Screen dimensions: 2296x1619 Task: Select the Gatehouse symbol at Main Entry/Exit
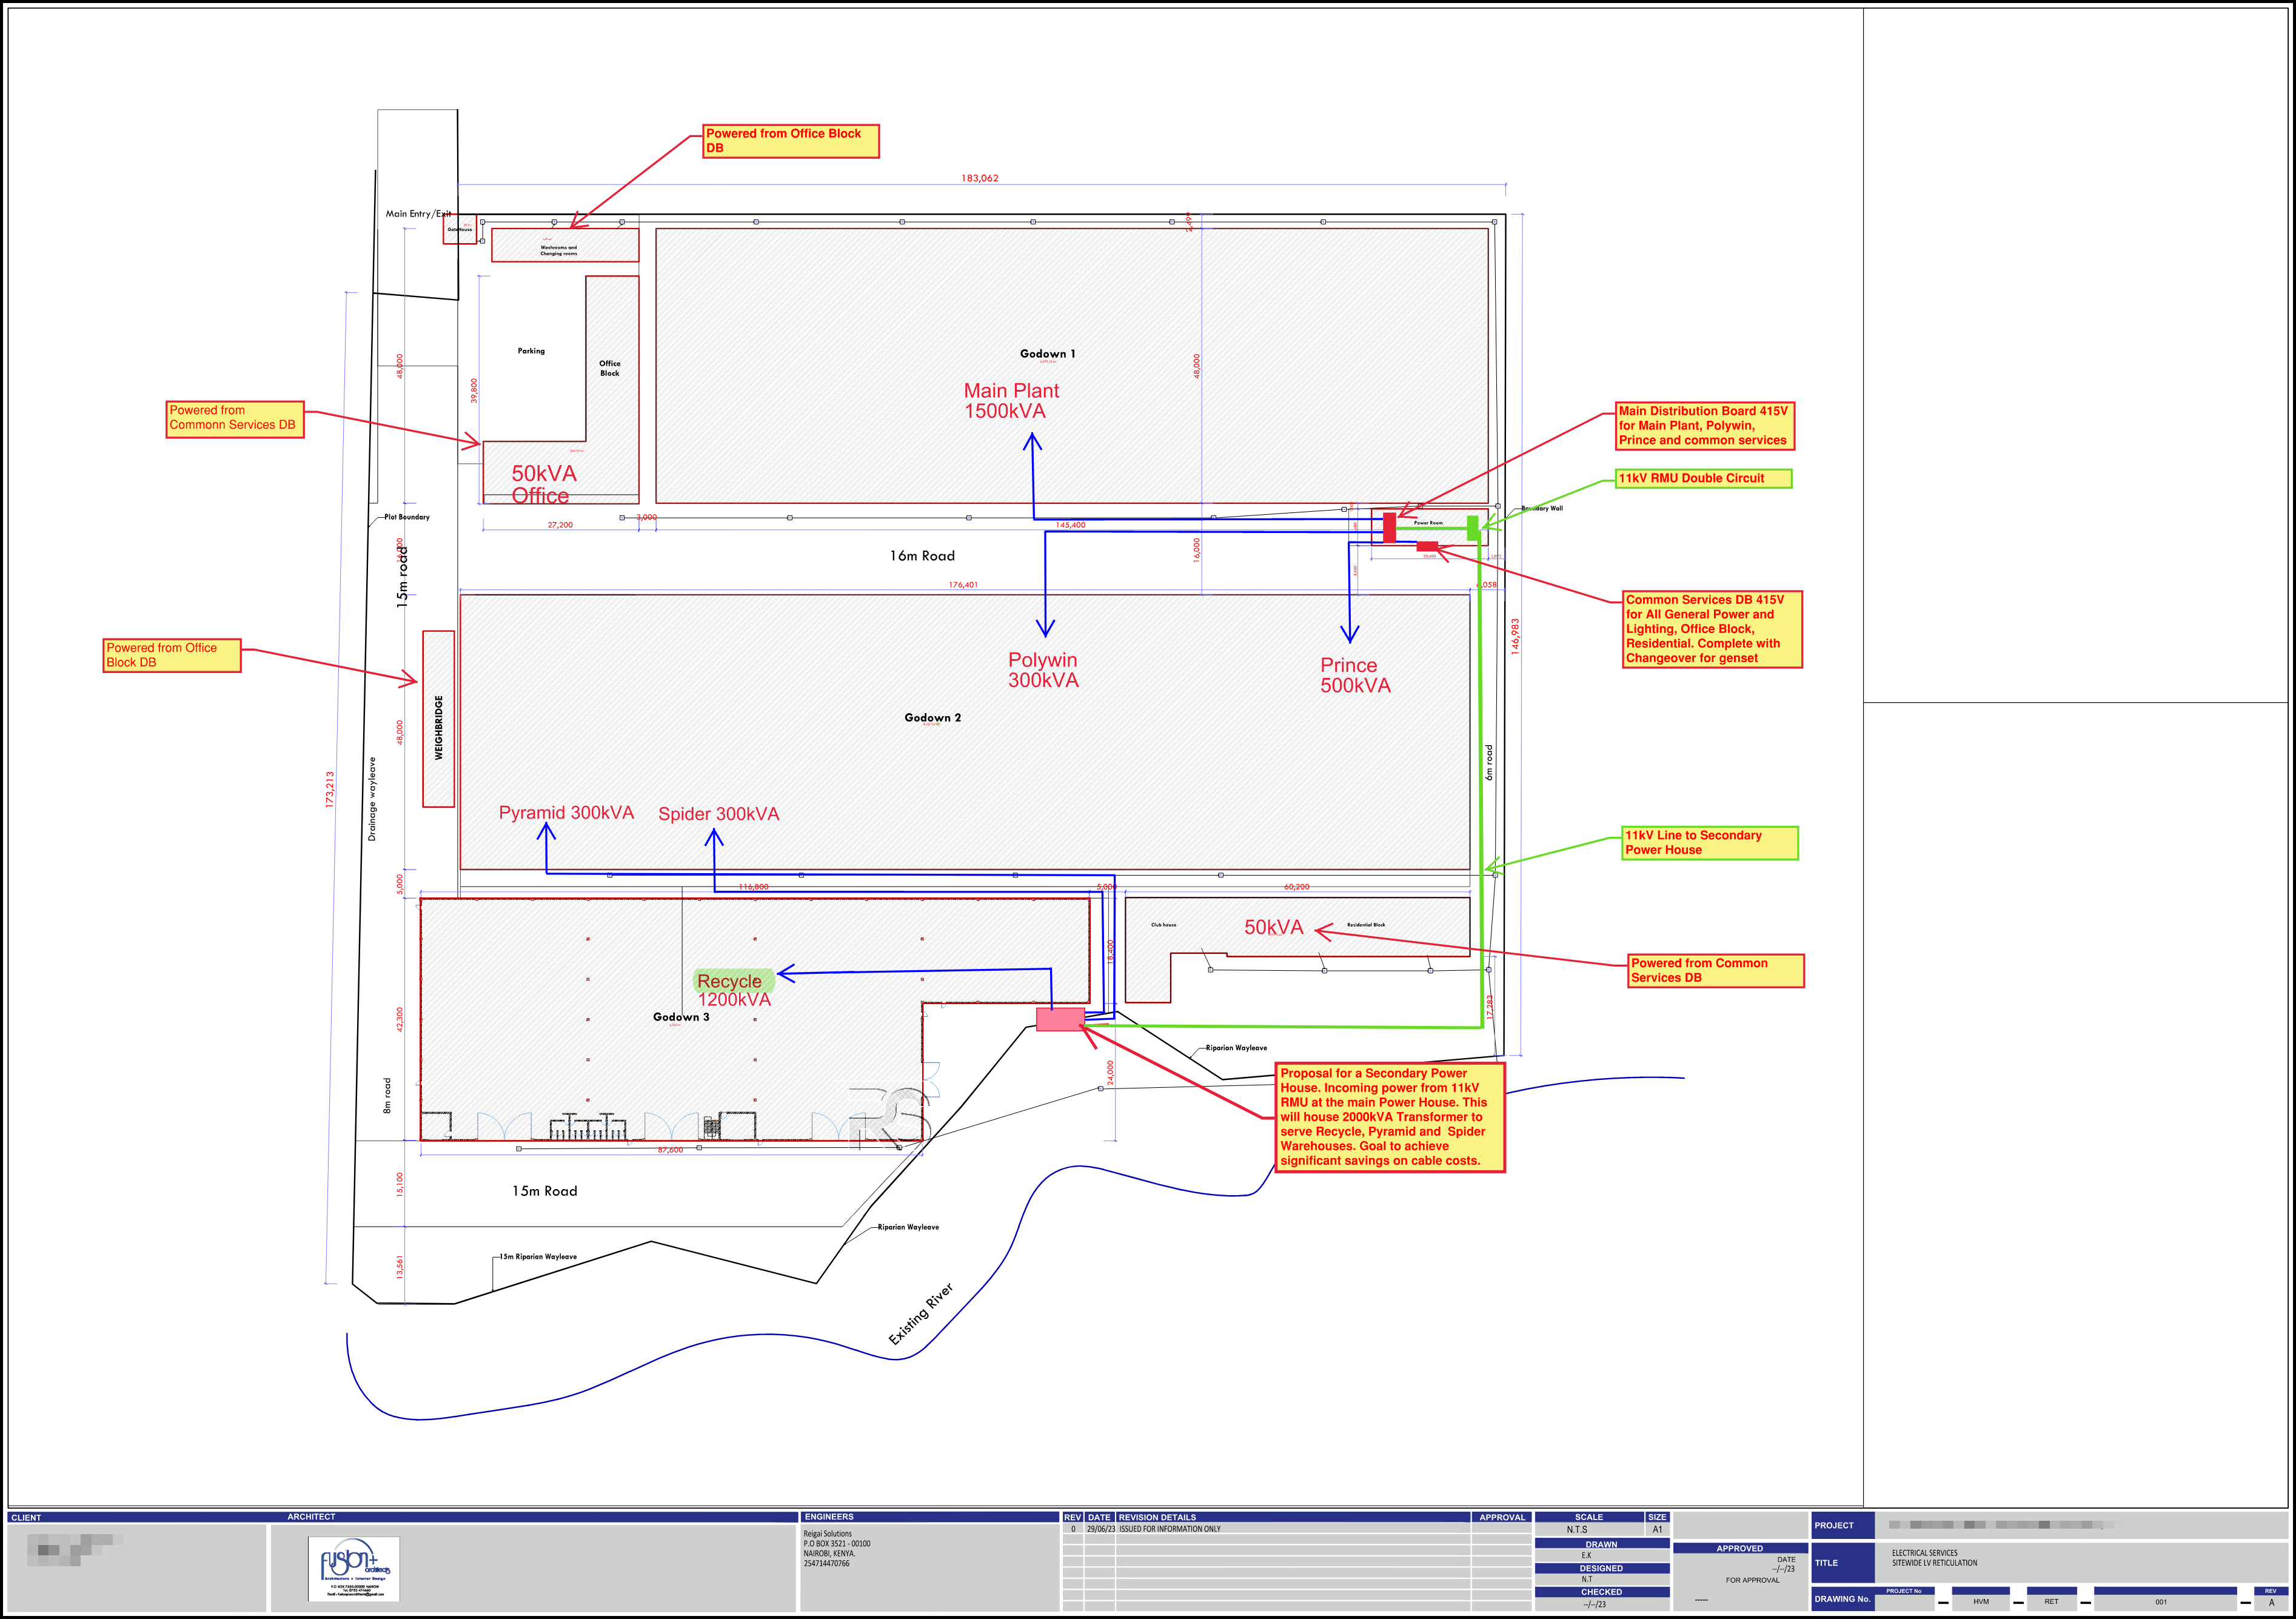tap(460, 230)
